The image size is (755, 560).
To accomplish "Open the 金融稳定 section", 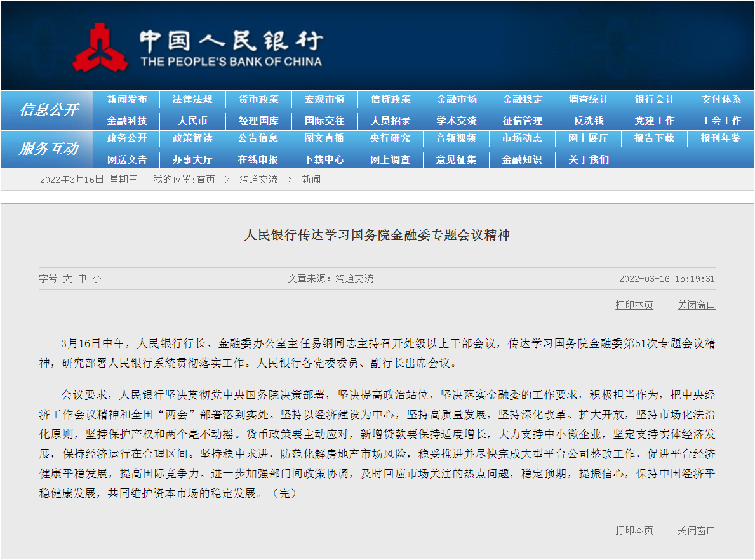I will click(x=522, y=99).
